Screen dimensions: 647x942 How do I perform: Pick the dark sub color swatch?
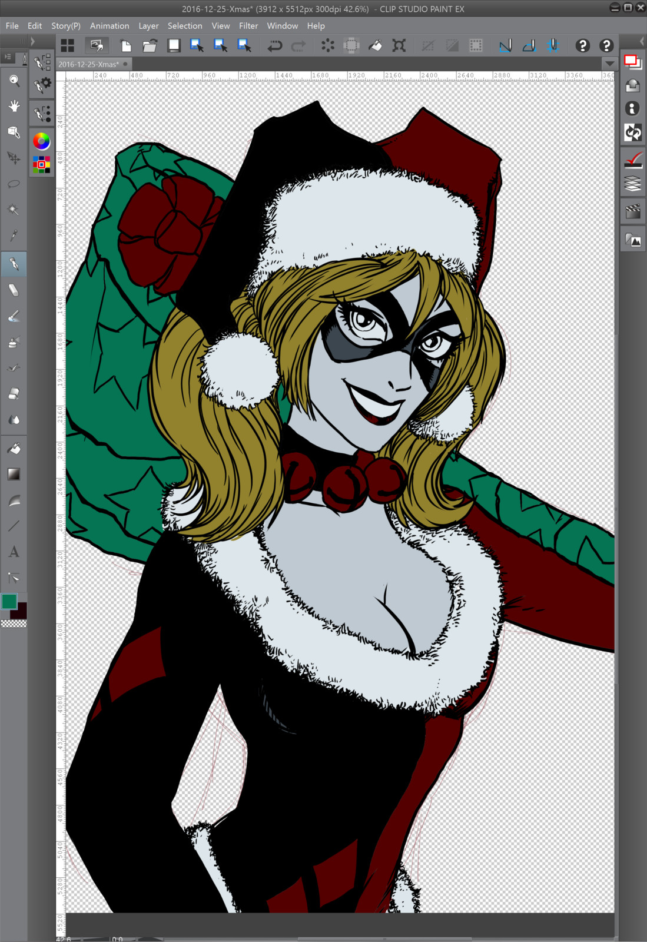[x=21, y=613]
